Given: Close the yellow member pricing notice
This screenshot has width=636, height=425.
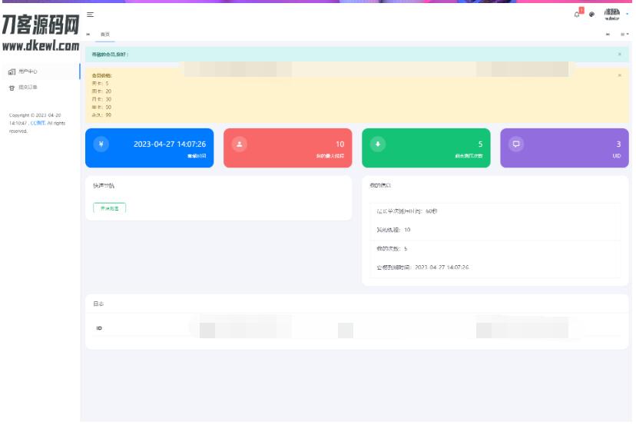Looking at the screenshot, I should (x=620, y=75).
